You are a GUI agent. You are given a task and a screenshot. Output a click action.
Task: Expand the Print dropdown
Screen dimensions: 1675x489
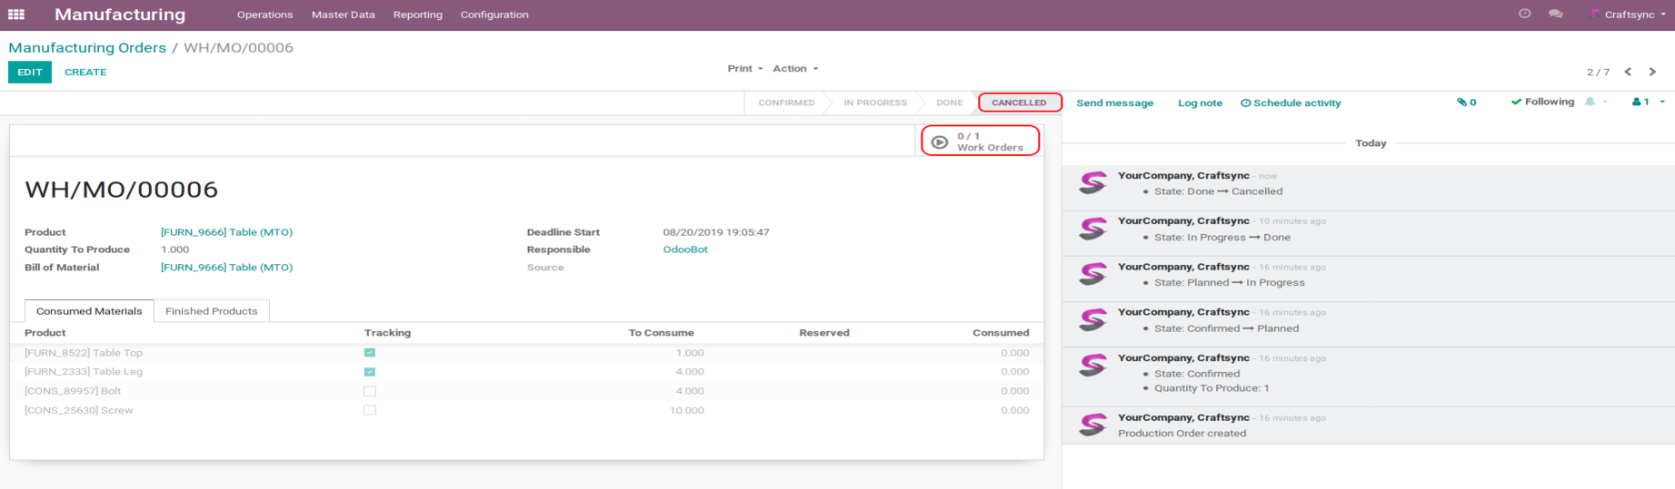pos(744,69)
